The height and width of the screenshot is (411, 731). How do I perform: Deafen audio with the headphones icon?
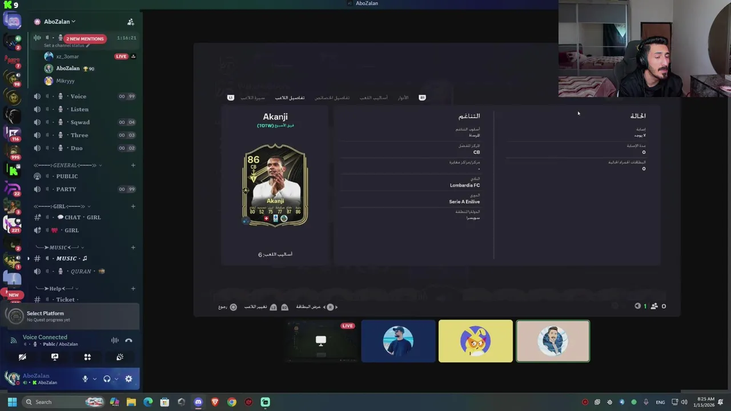107,378
